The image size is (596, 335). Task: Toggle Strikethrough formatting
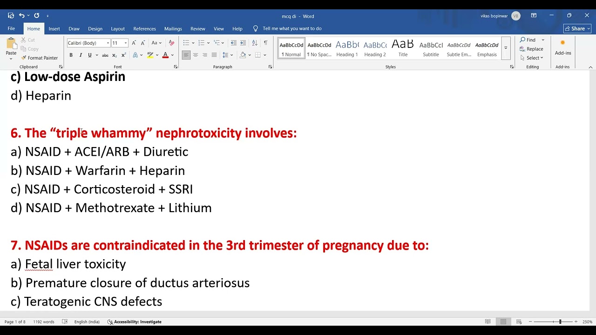point(105,55)
